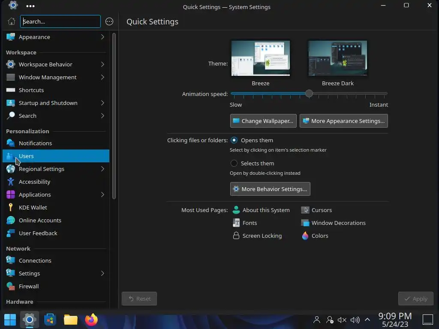Click the Workspace Behavior gear icon
The width and height of the screenshot is (439, 329).
point(11,64)
